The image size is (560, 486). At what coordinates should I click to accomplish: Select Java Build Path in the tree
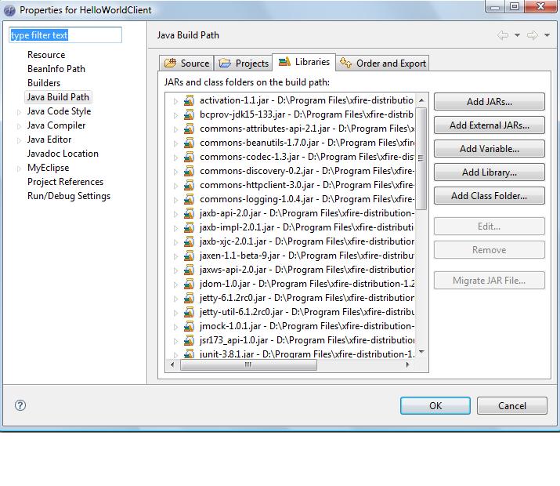coord(58,97)
